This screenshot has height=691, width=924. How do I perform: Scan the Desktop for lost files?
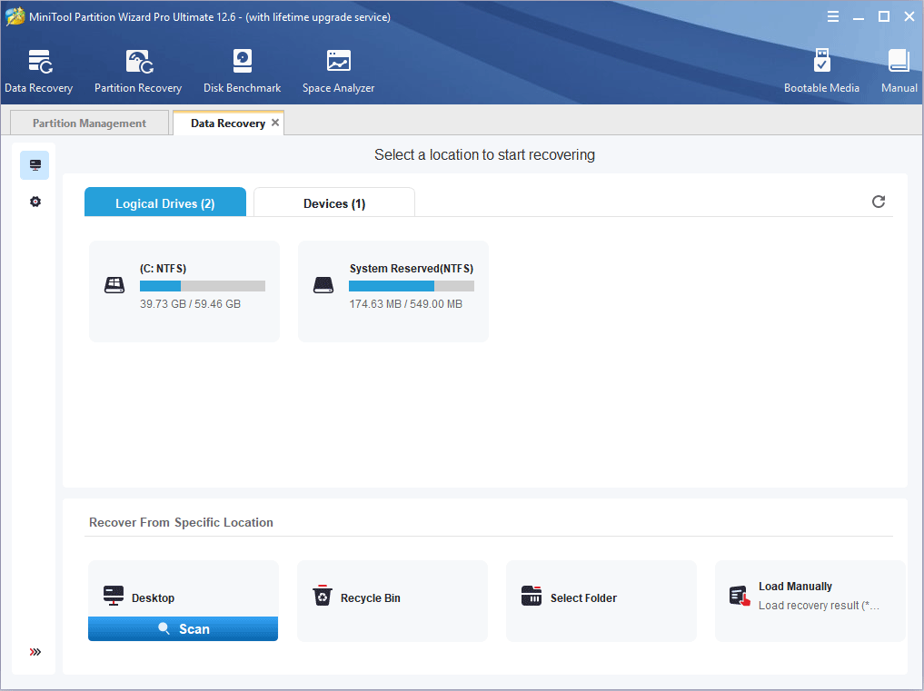(183, 628)
